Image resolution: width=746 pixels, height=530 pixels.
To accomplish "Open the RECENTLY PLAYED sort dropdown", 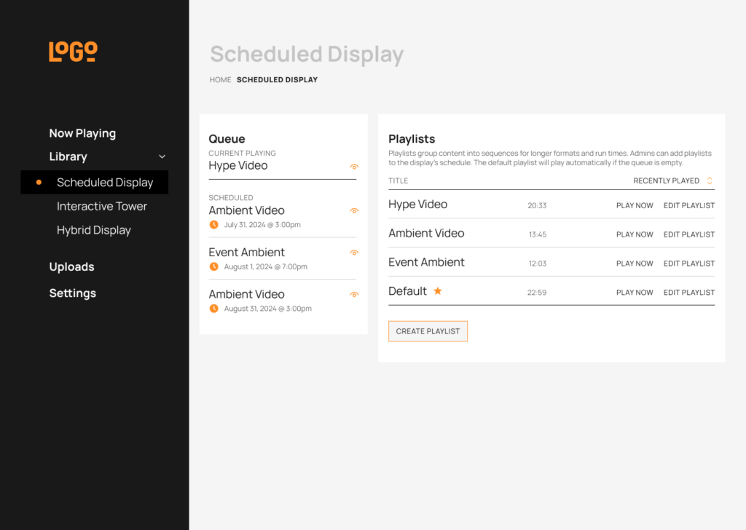I will [674, 181].
